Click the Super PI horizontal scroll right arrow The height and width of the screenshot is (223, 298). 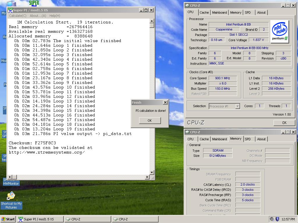[x=147, y=177]
